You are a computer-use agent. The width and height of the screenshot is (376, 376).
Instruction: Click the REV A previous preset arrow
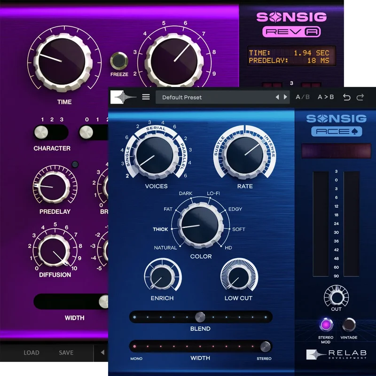tap(102, 352)
